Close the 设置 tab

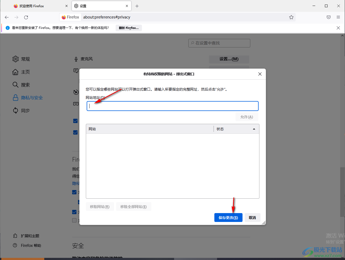click(127, 6)
